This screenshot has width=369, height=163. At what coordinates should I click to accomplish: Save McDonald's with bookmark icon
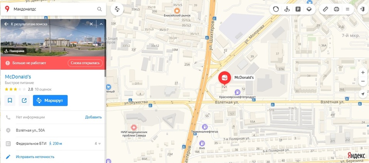[10, 100]
